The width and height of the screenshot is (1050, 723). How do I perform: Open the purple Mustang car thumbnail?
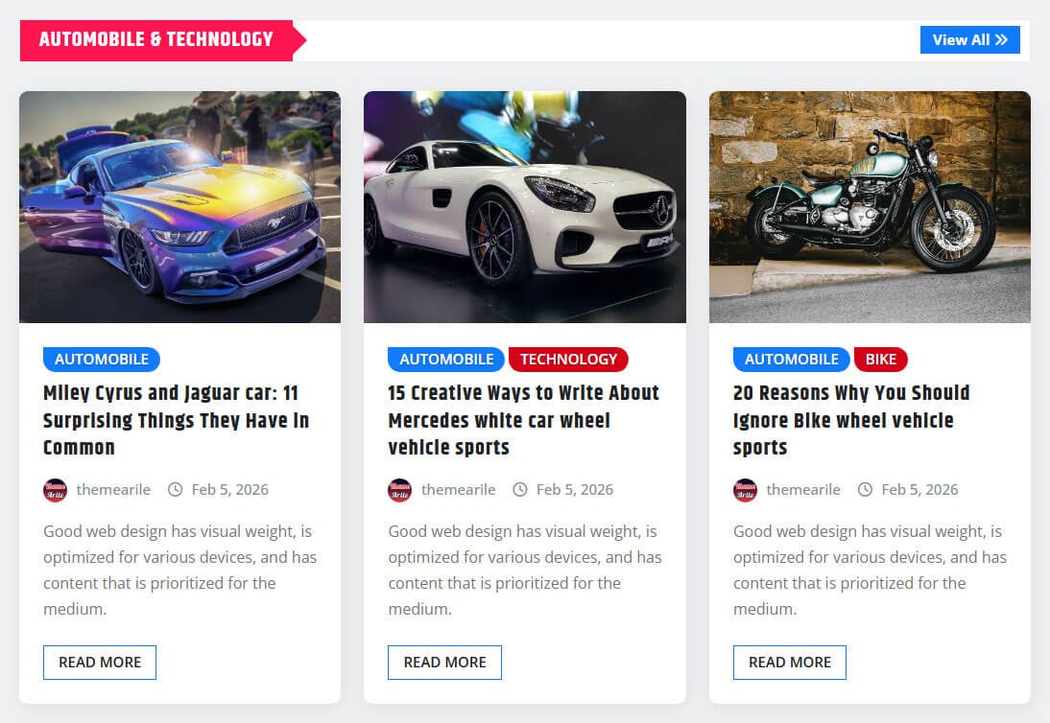coord(180,207)
